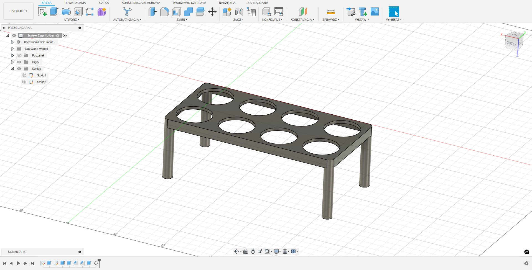This screenshot has height=270, width=532.
Task: Activate the Select tool icon
Action: point(394,12)
